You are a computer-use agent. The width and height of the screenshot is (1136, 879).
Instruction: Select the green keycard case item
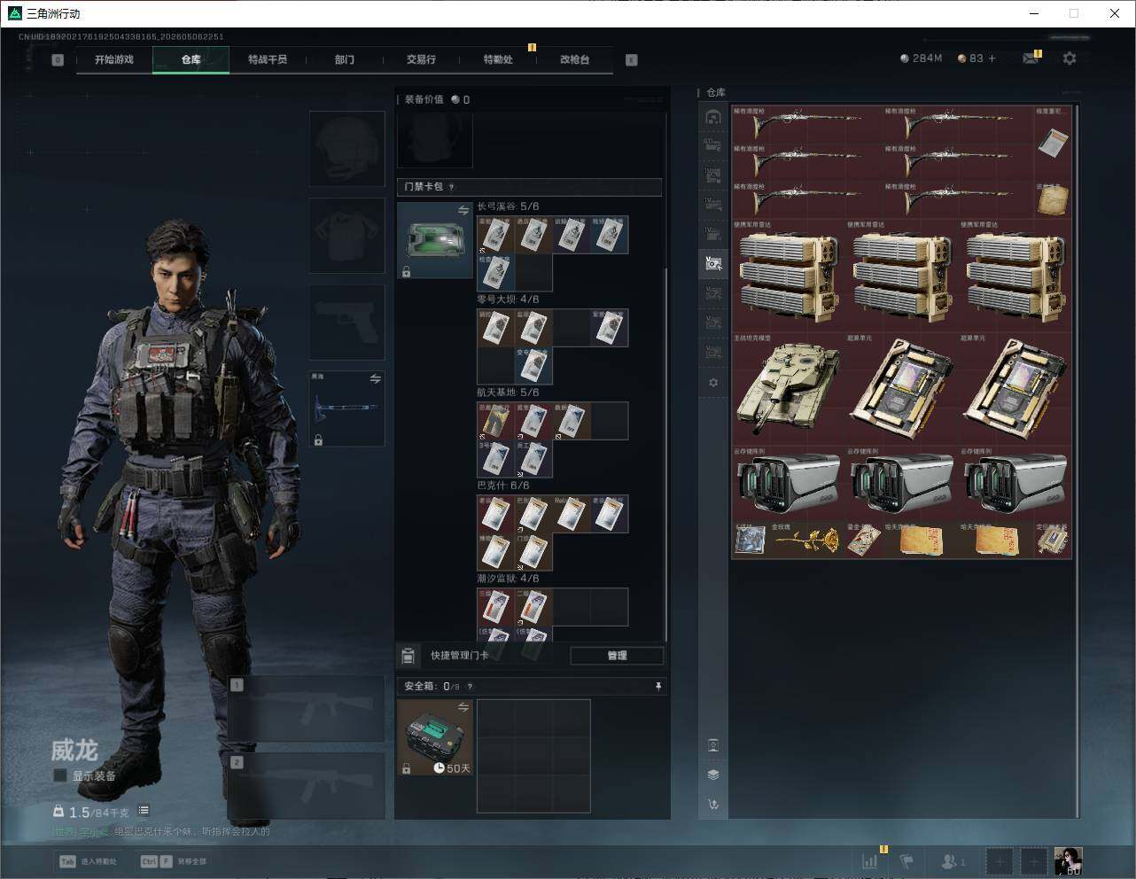pyautogui.click(x=434, y=240)
